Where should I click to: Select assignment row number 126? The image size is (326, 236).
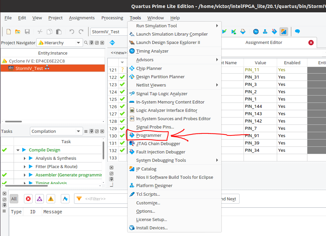pos(113,107)
